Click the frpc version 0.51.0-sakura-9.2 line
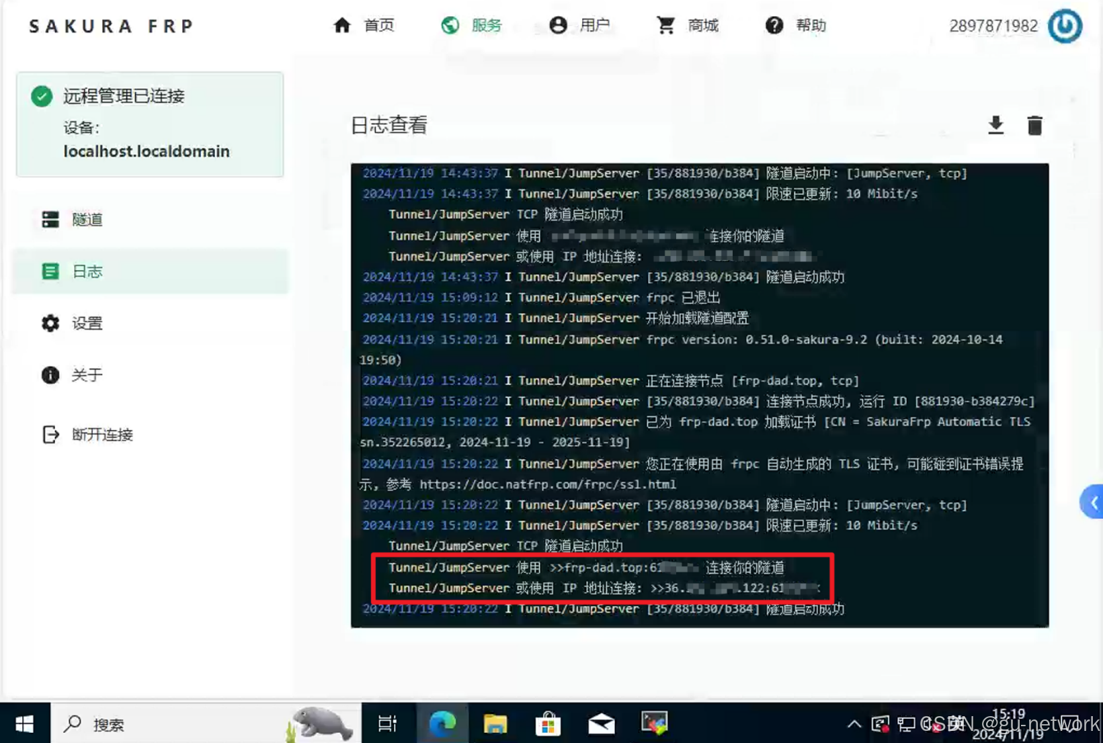 click(x=682, y=349)
